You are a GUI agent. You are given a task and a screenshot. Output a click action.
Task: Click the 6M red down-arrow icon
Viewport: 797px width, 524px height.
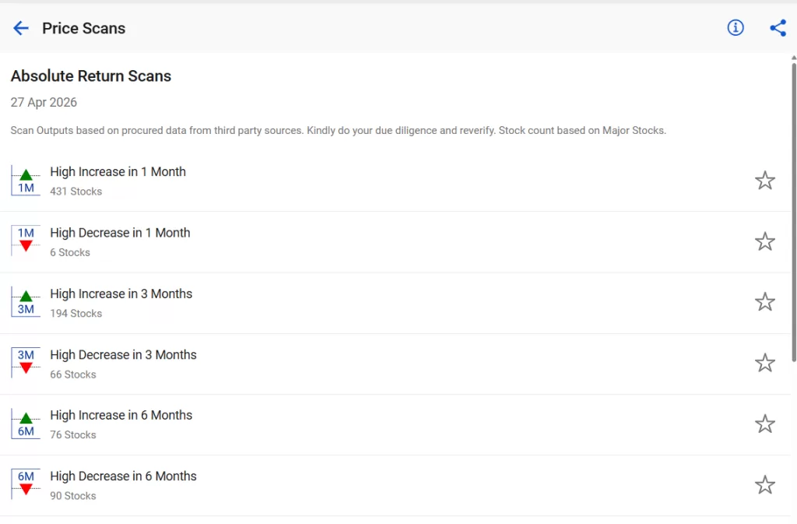click(x=26, y=484)
